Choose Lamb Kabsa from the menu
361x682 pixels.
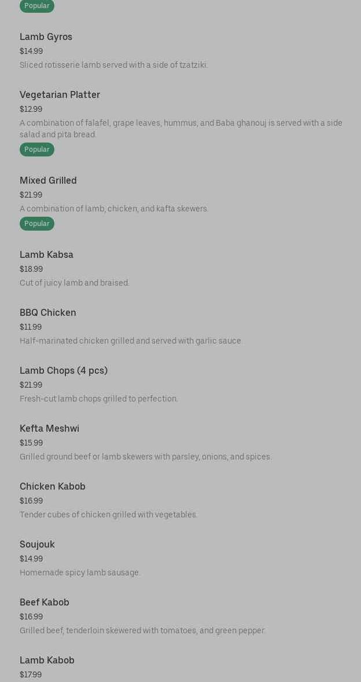coord(46,255)
